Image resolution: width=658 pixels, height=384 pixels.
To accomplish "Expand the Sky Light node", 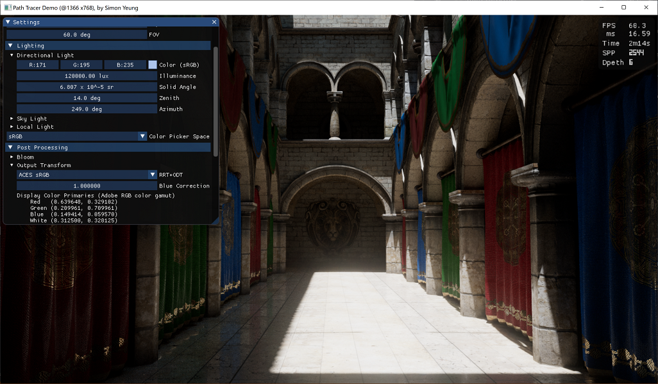I will tap(12, 119).
